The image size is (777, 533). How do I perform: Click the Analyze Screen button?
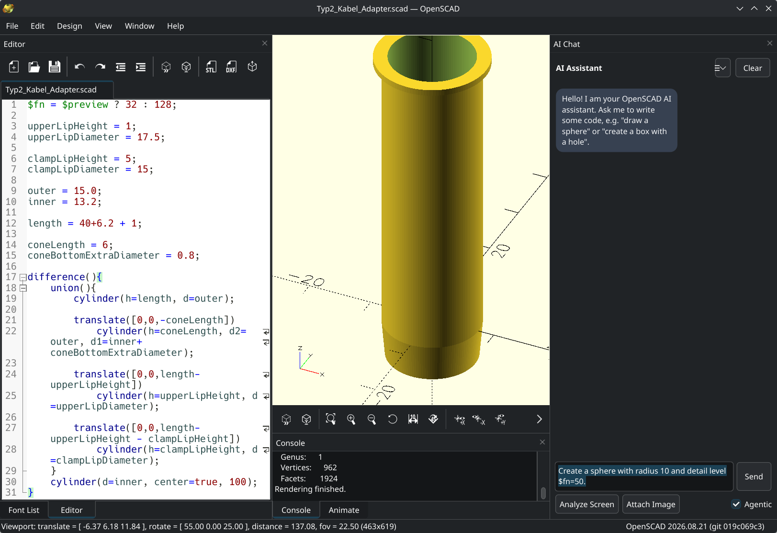point(586,504)
